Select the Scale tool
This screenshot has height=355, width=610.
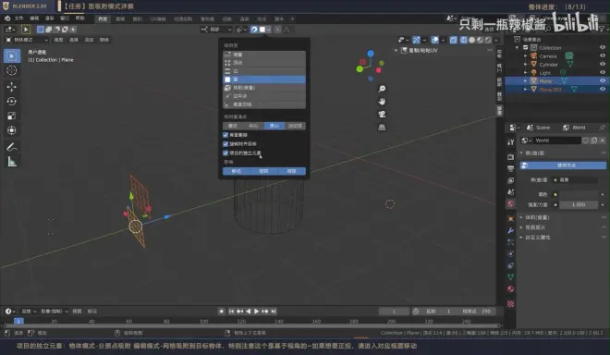click(12, 116)
